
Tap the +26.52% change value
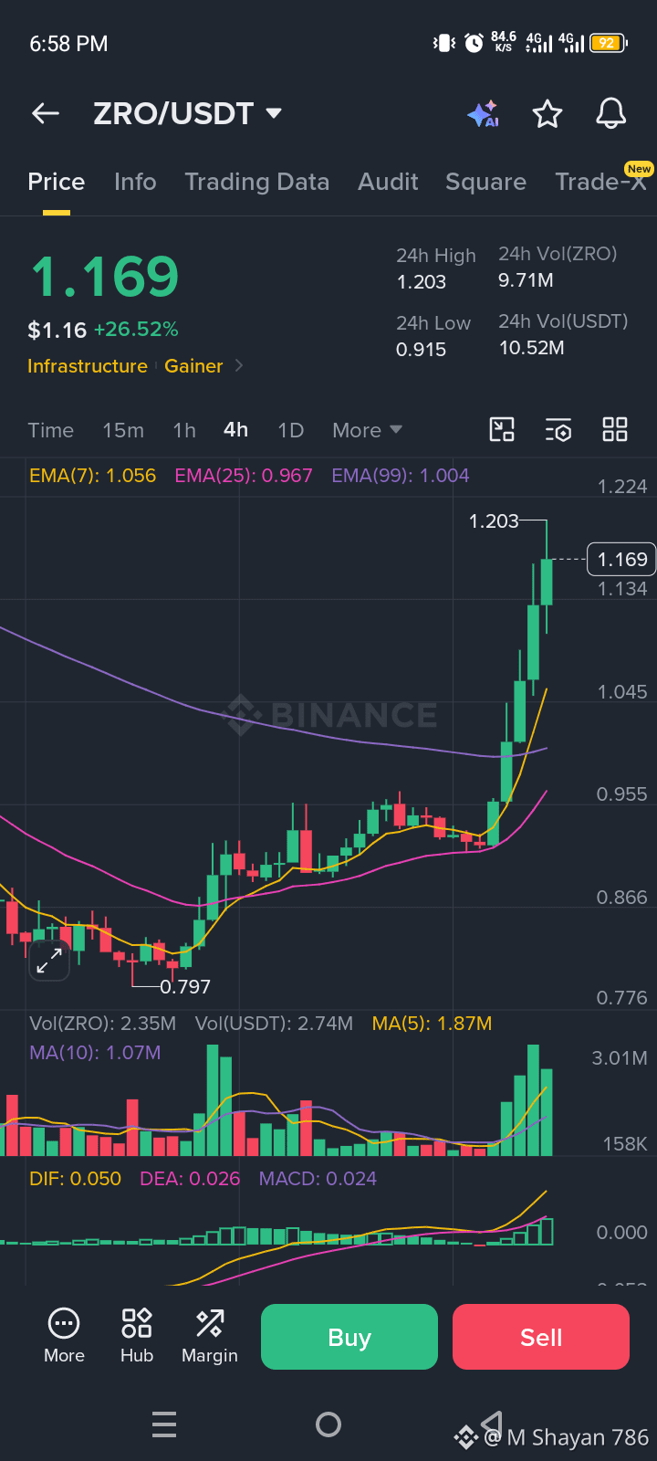pyautogui.click(x=136, y=330)
